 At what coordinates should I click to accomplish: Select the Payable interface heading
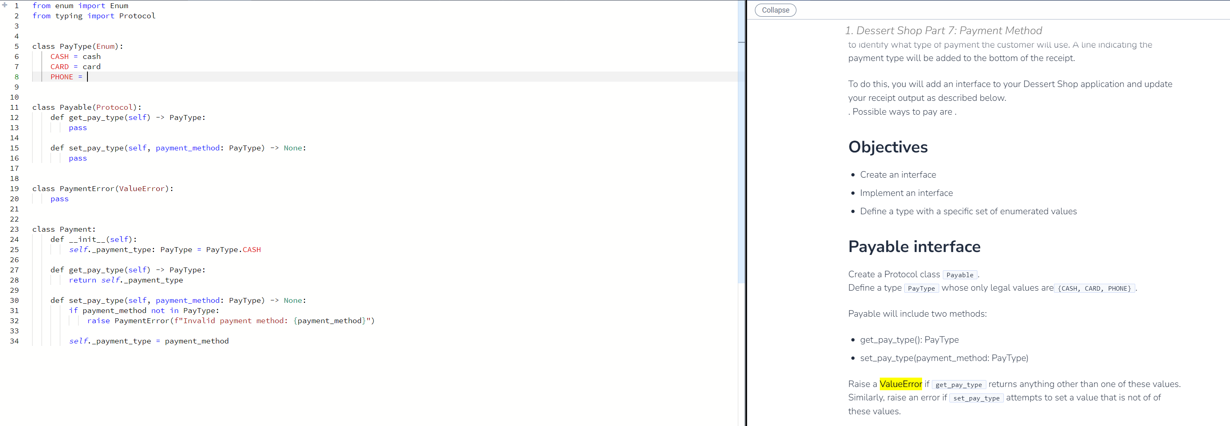coord(914,247)
